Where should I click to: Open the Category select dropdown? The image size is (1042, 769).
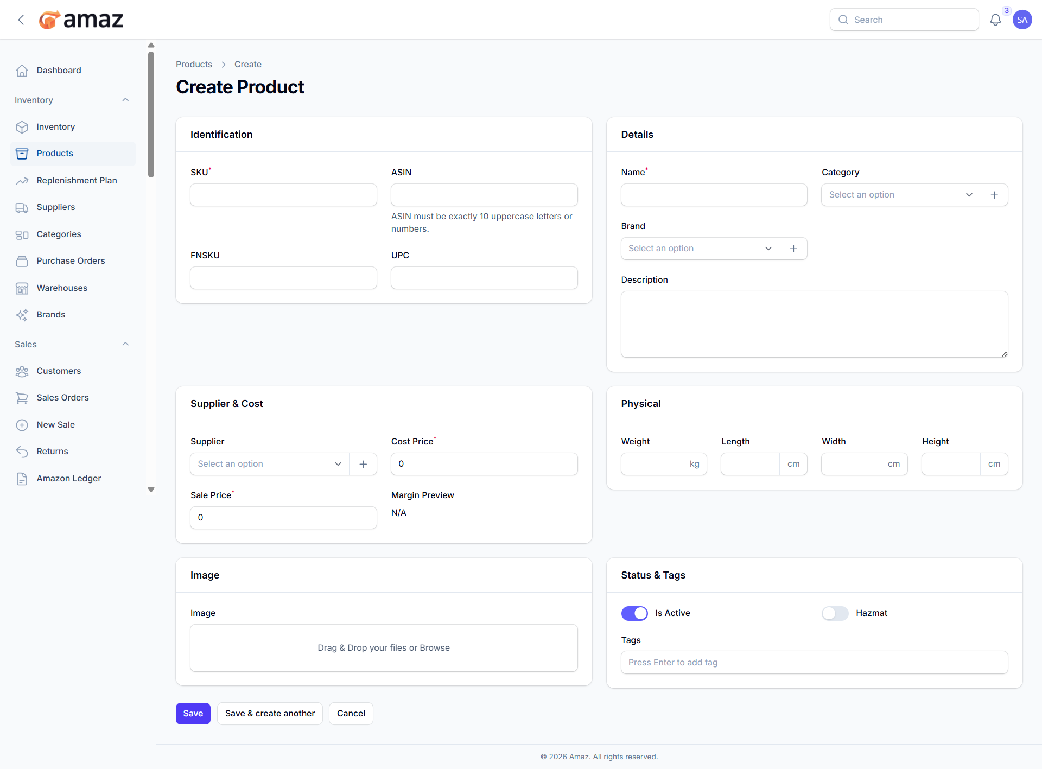901,195
